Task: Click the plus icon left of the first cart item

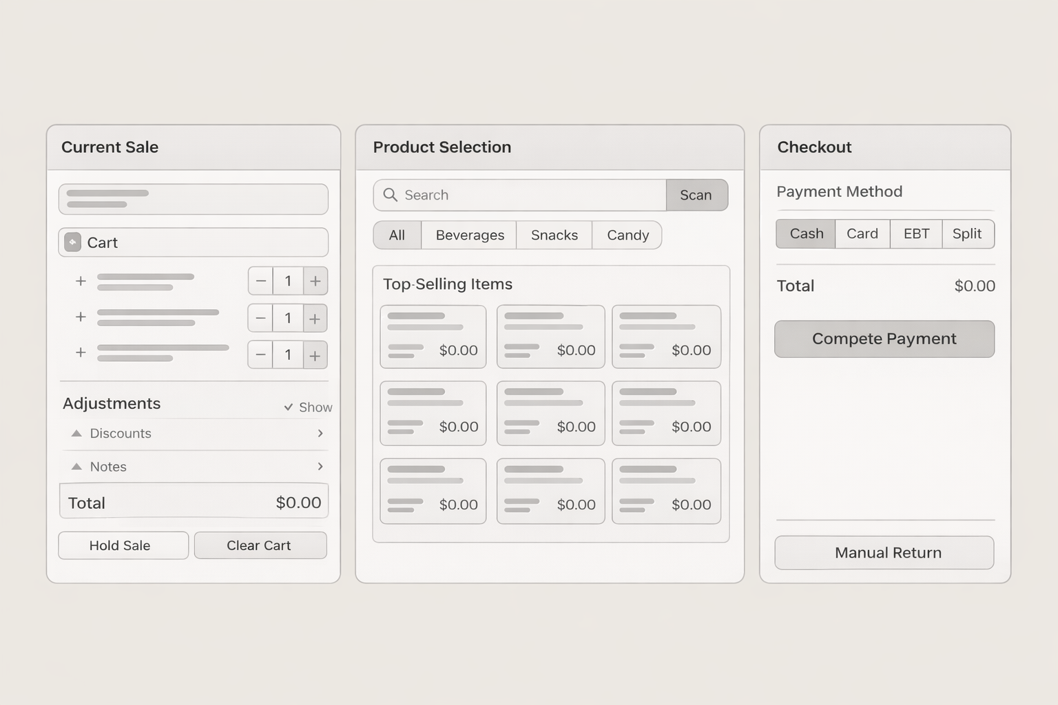Action: (81, 281)
